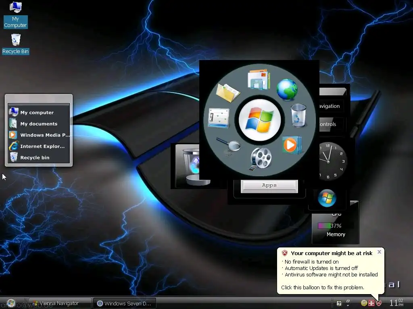Open the Recycle Bin desktop icon
Image resolution: width=413 pixels, height=309 pixels.
tap(15, 44)
